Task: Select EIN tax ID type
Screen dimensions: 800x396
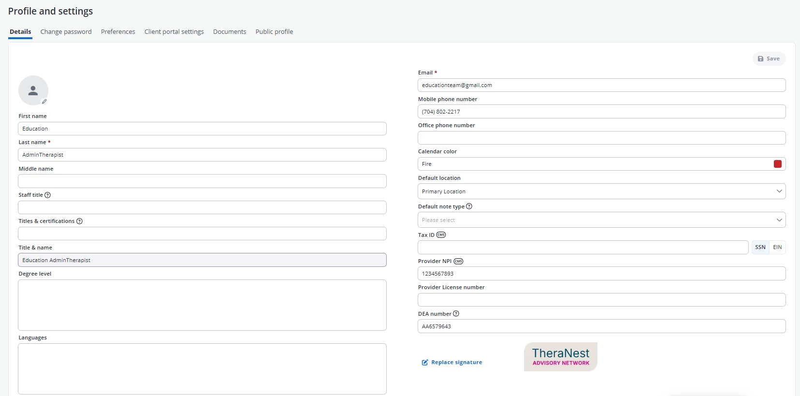Action: point(777,247)
